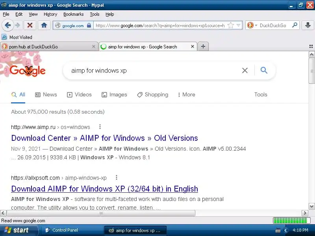The width and height of the screenshot is (315, 236).
Task: Expand hidden system tray icons arrow
Action: coord(285,230)
